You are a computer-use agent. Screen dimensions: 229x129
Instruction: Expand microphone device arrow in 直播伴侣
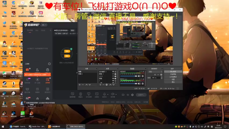108,95
